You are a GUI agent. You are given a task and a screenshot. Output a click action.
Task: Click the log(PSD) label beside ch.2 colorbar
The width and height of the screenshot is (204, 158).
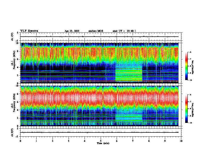point(193,109)
